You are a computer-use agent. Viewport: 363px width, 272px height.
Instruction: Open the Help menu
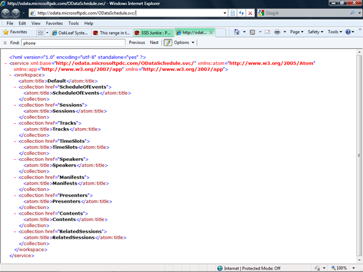point(88,23)
